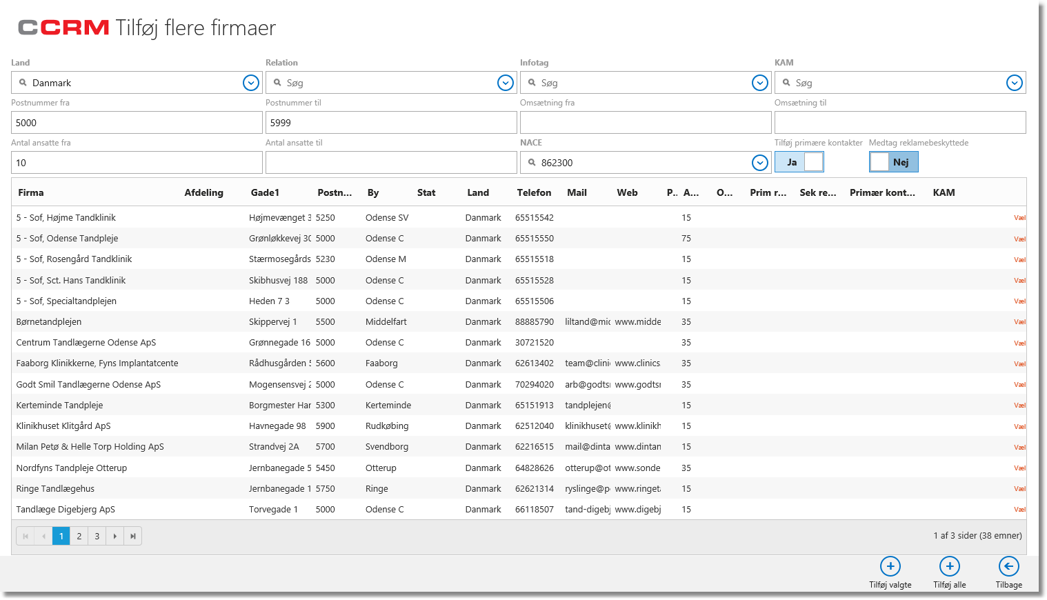
Task: Select row 5 - Sof, Rosengård Tandklinik
Action: (x=519, y=259)
